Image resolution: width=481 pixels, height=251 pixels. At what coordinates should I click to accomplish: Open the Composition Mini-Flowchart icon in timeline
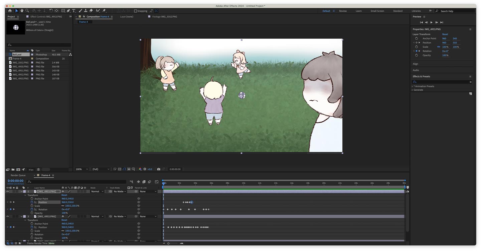(131, 182)
